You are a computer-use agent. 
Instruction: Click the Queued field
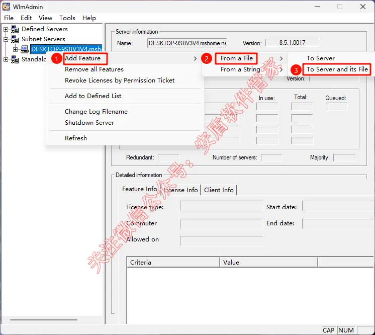pos(336,107)
